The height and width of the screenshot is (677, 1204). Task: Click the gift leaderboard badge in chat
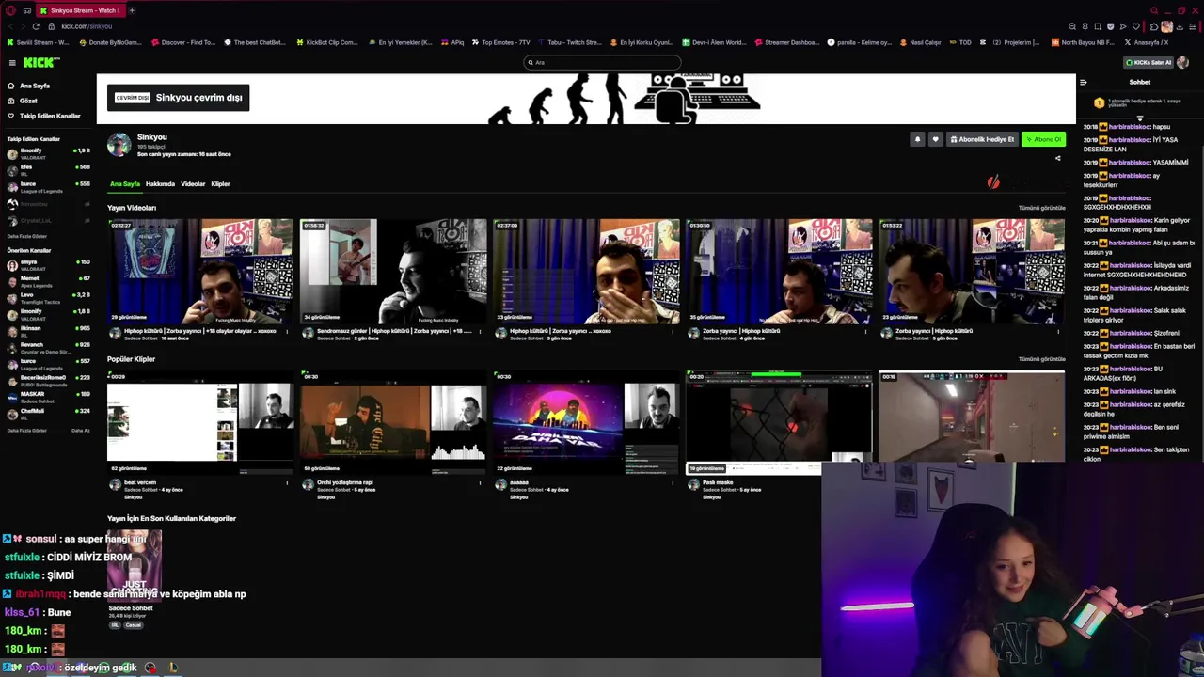pos(1099,102)
